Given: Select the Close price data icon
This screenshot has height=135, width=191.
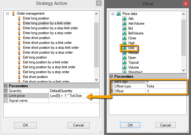Looking at the screenshot, I should (x=124, y=38).
